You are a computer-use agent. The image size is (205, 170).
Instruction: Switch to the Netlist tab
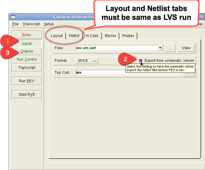point(74,36)
